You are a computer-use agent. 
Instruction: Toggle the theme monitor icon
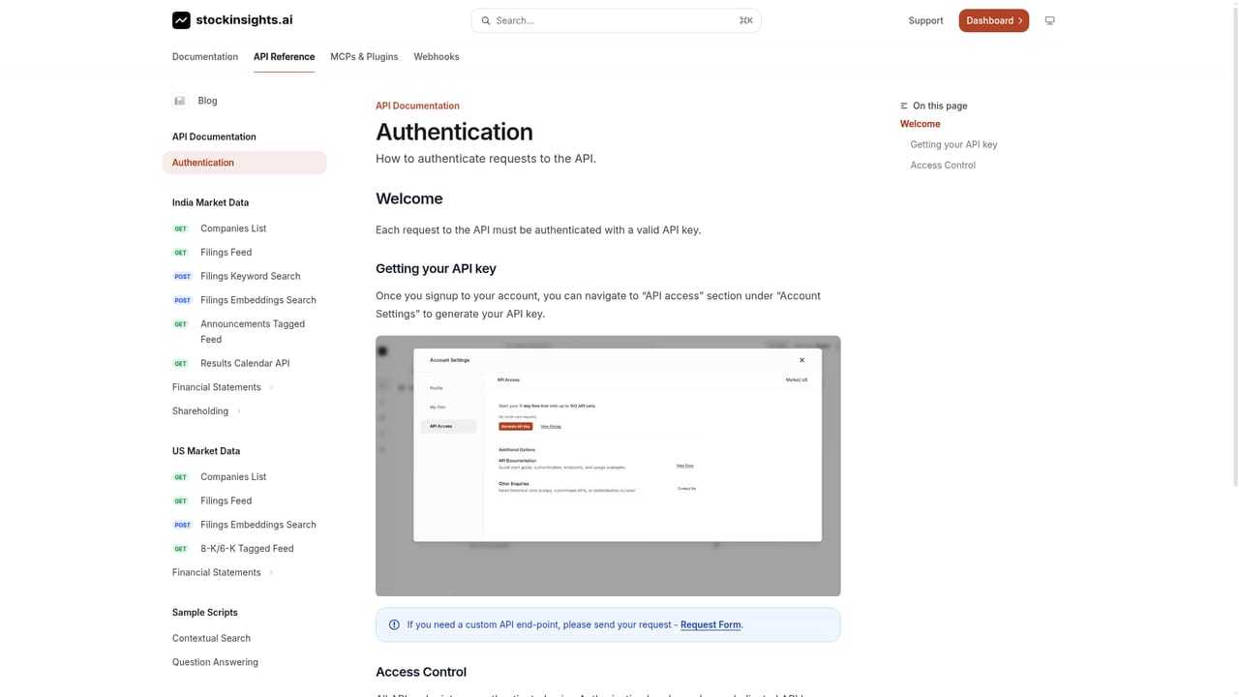coord(1049,20)
